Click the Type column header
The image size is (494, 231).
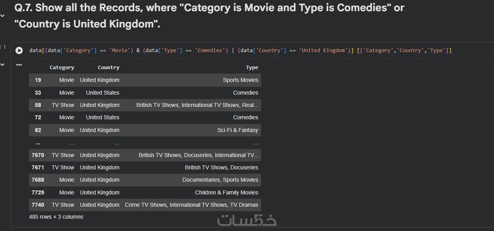[x=252, y=68]
